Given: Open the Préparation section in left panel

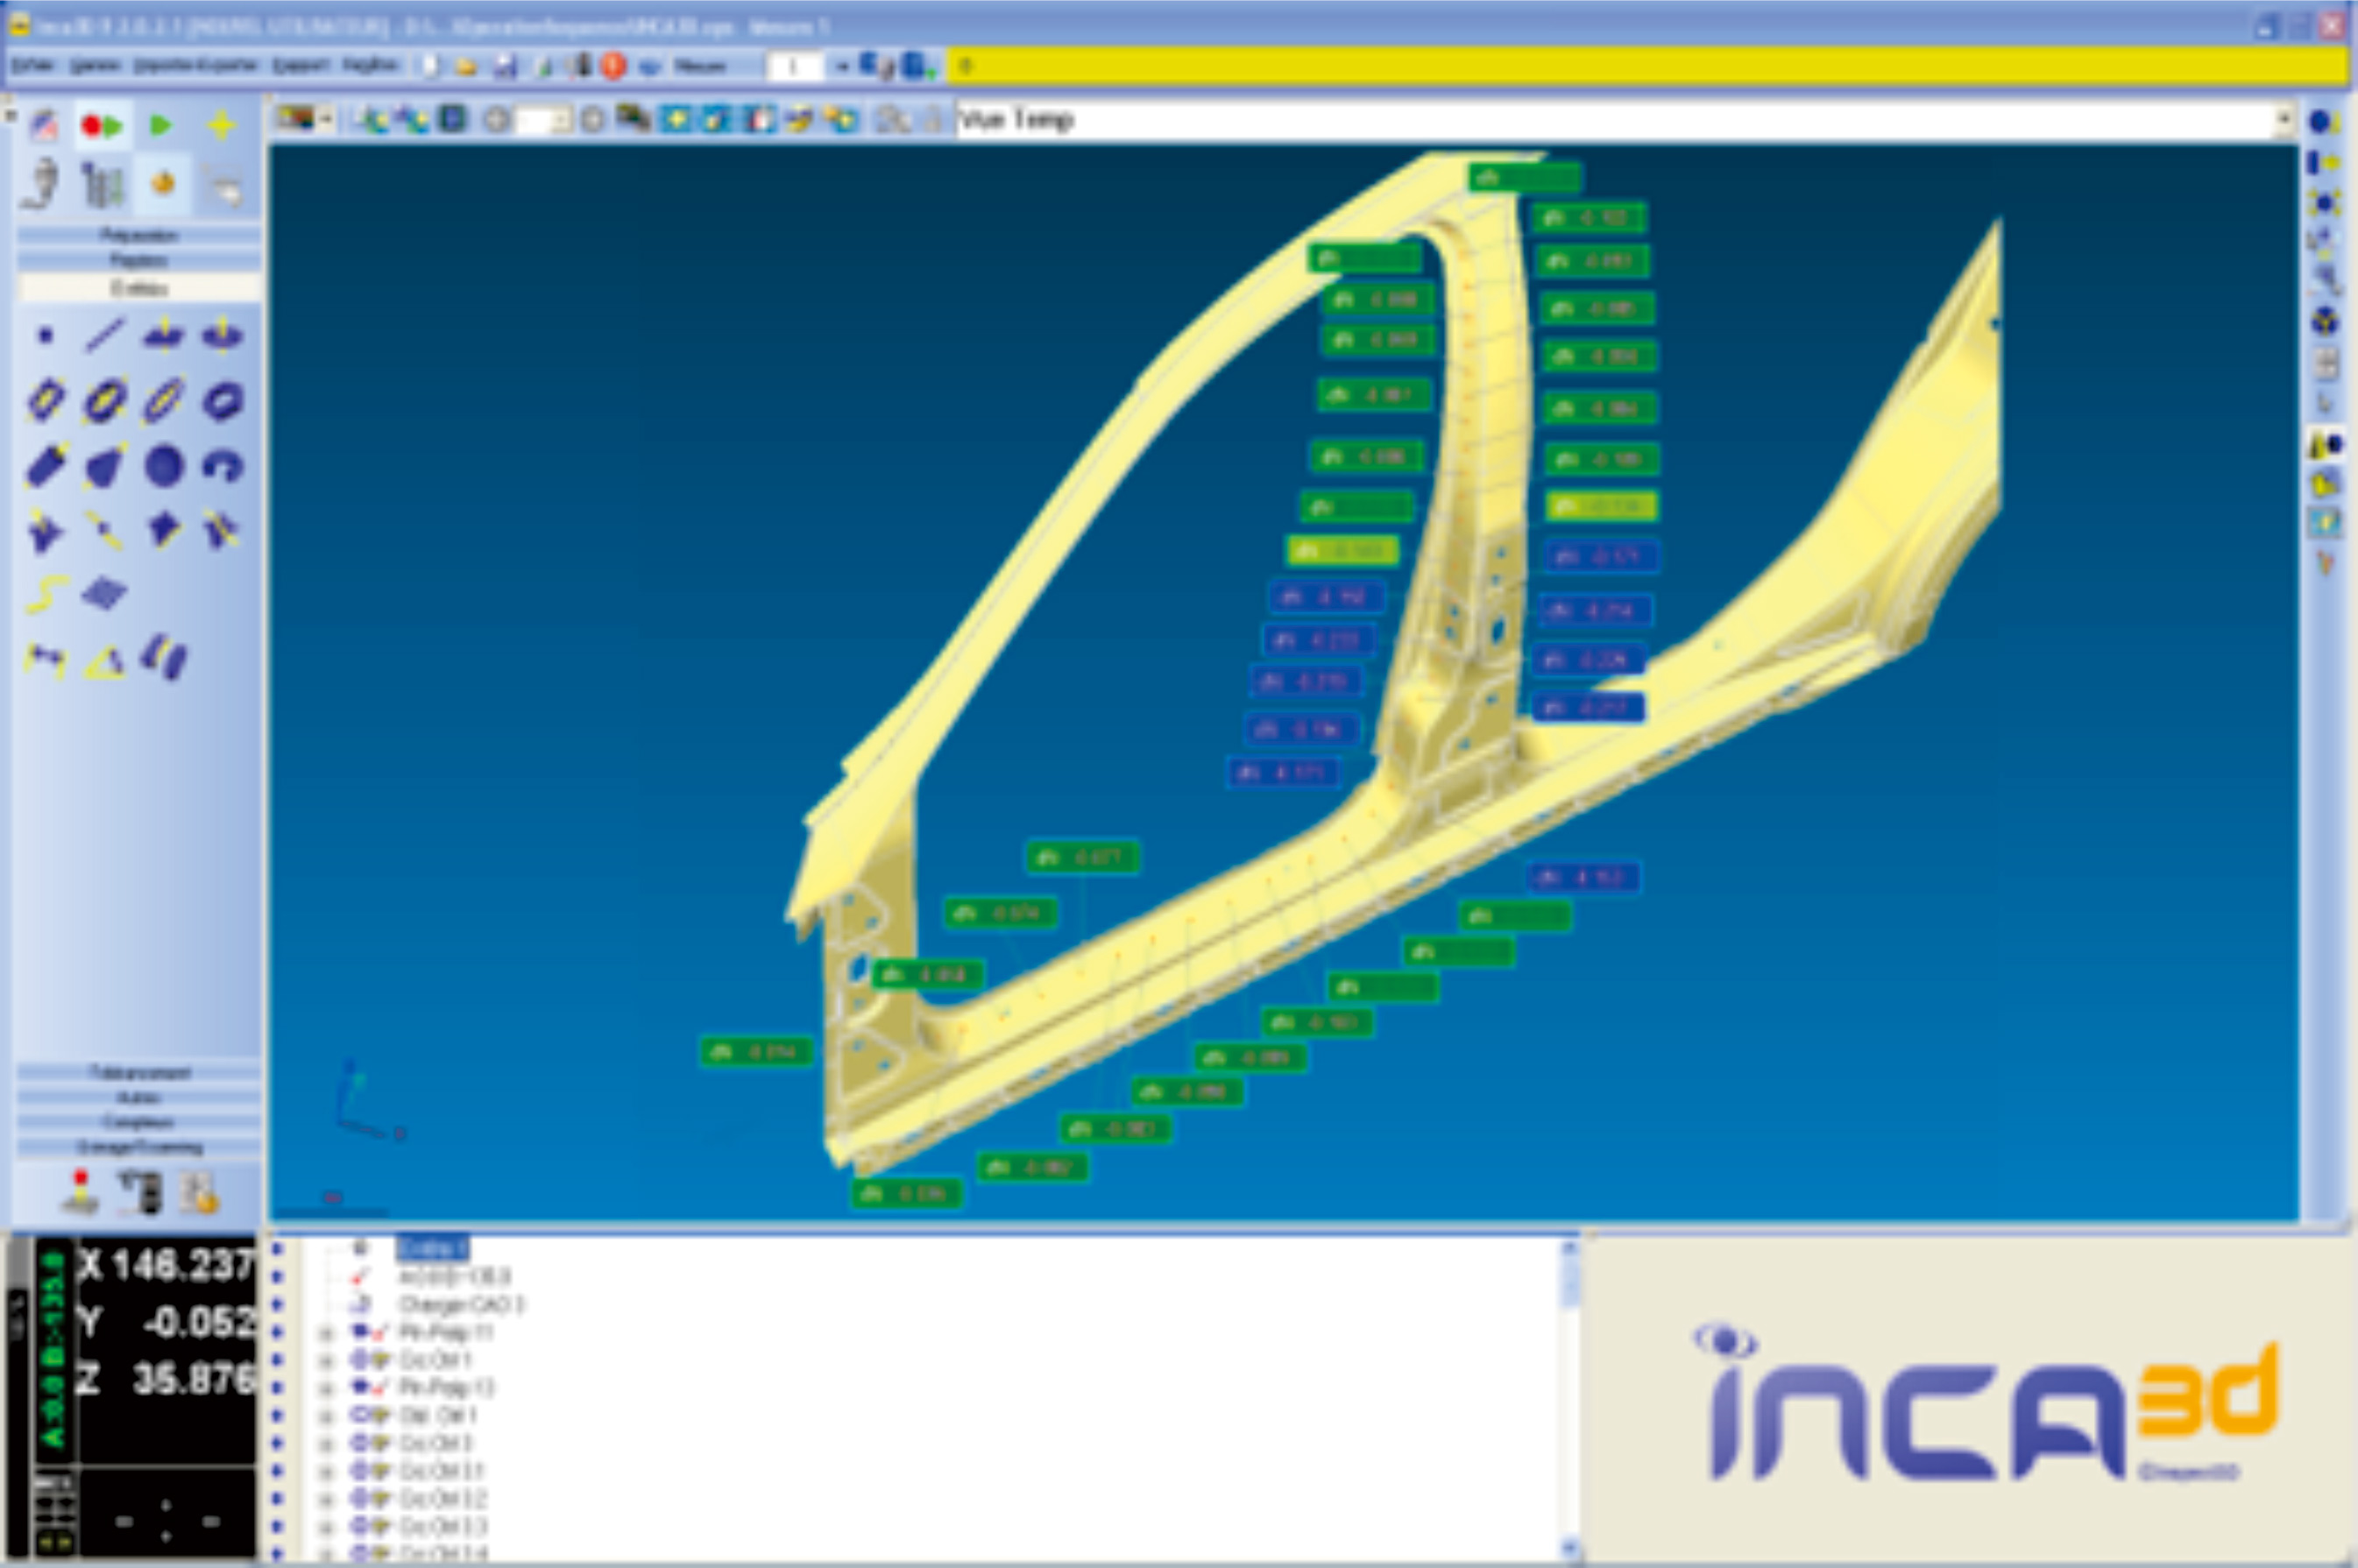Looking at the screenshot, I should click(139, 235).
